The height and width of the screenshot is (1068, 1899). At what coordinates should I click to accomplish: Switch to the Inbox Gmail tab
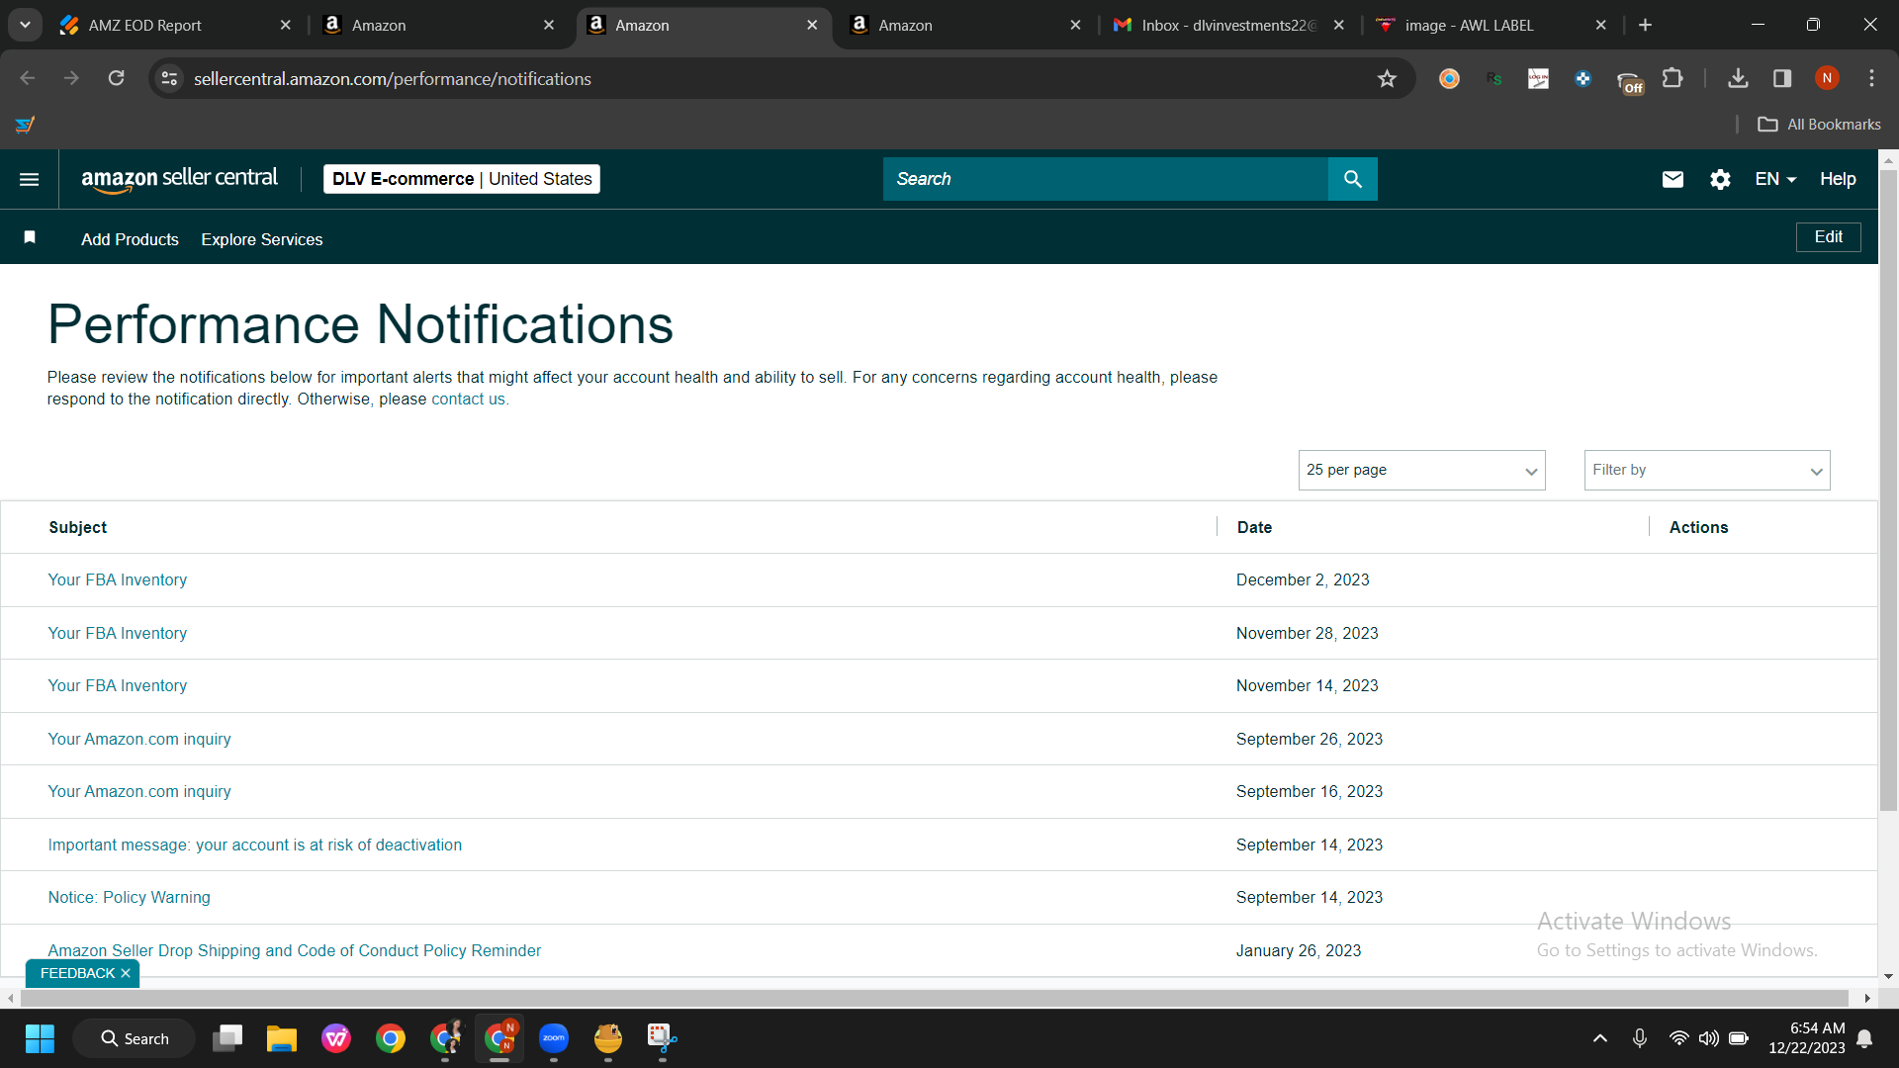click(x=1229, y=25)
